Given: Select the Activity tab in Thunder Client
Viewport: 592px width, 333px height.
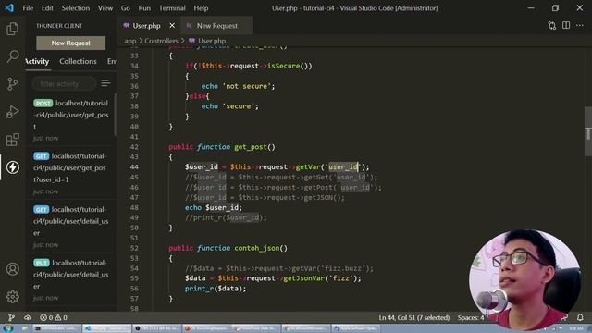Looking at the screenshot, I should 37,61.
